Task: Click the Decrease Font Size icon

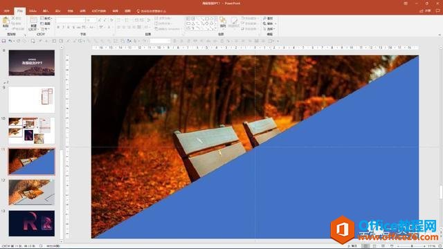Action: (x=105, y=20)
